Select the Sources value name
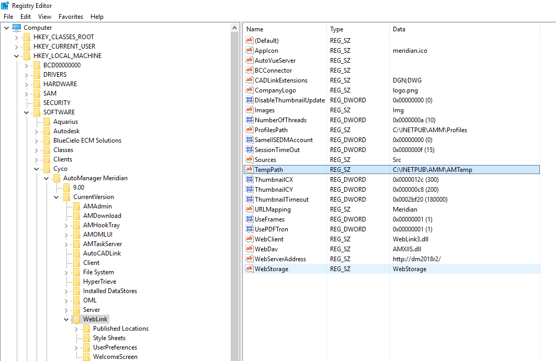 point(265,160)
